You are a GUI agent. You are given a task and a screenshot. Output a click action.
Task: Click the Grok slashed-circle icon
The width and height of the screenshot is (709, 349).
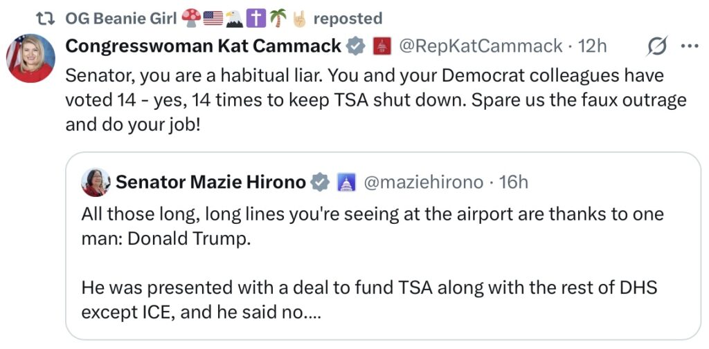(655, 47)
